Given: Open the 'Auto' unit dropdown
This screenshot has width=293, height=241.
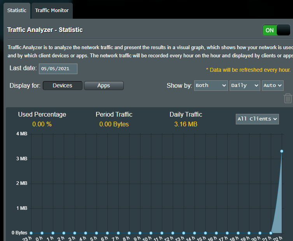Looking at the screenshot, I should tap(272, 85).
